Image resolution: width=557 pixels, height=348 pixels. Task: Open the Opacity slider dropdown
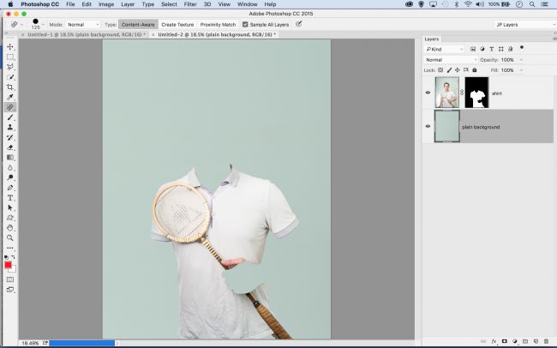[x=521, y=60]
